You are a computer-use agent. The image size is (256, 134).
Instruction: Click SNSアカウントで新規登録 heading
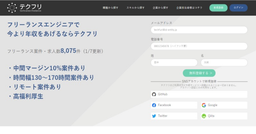(199, 81)
